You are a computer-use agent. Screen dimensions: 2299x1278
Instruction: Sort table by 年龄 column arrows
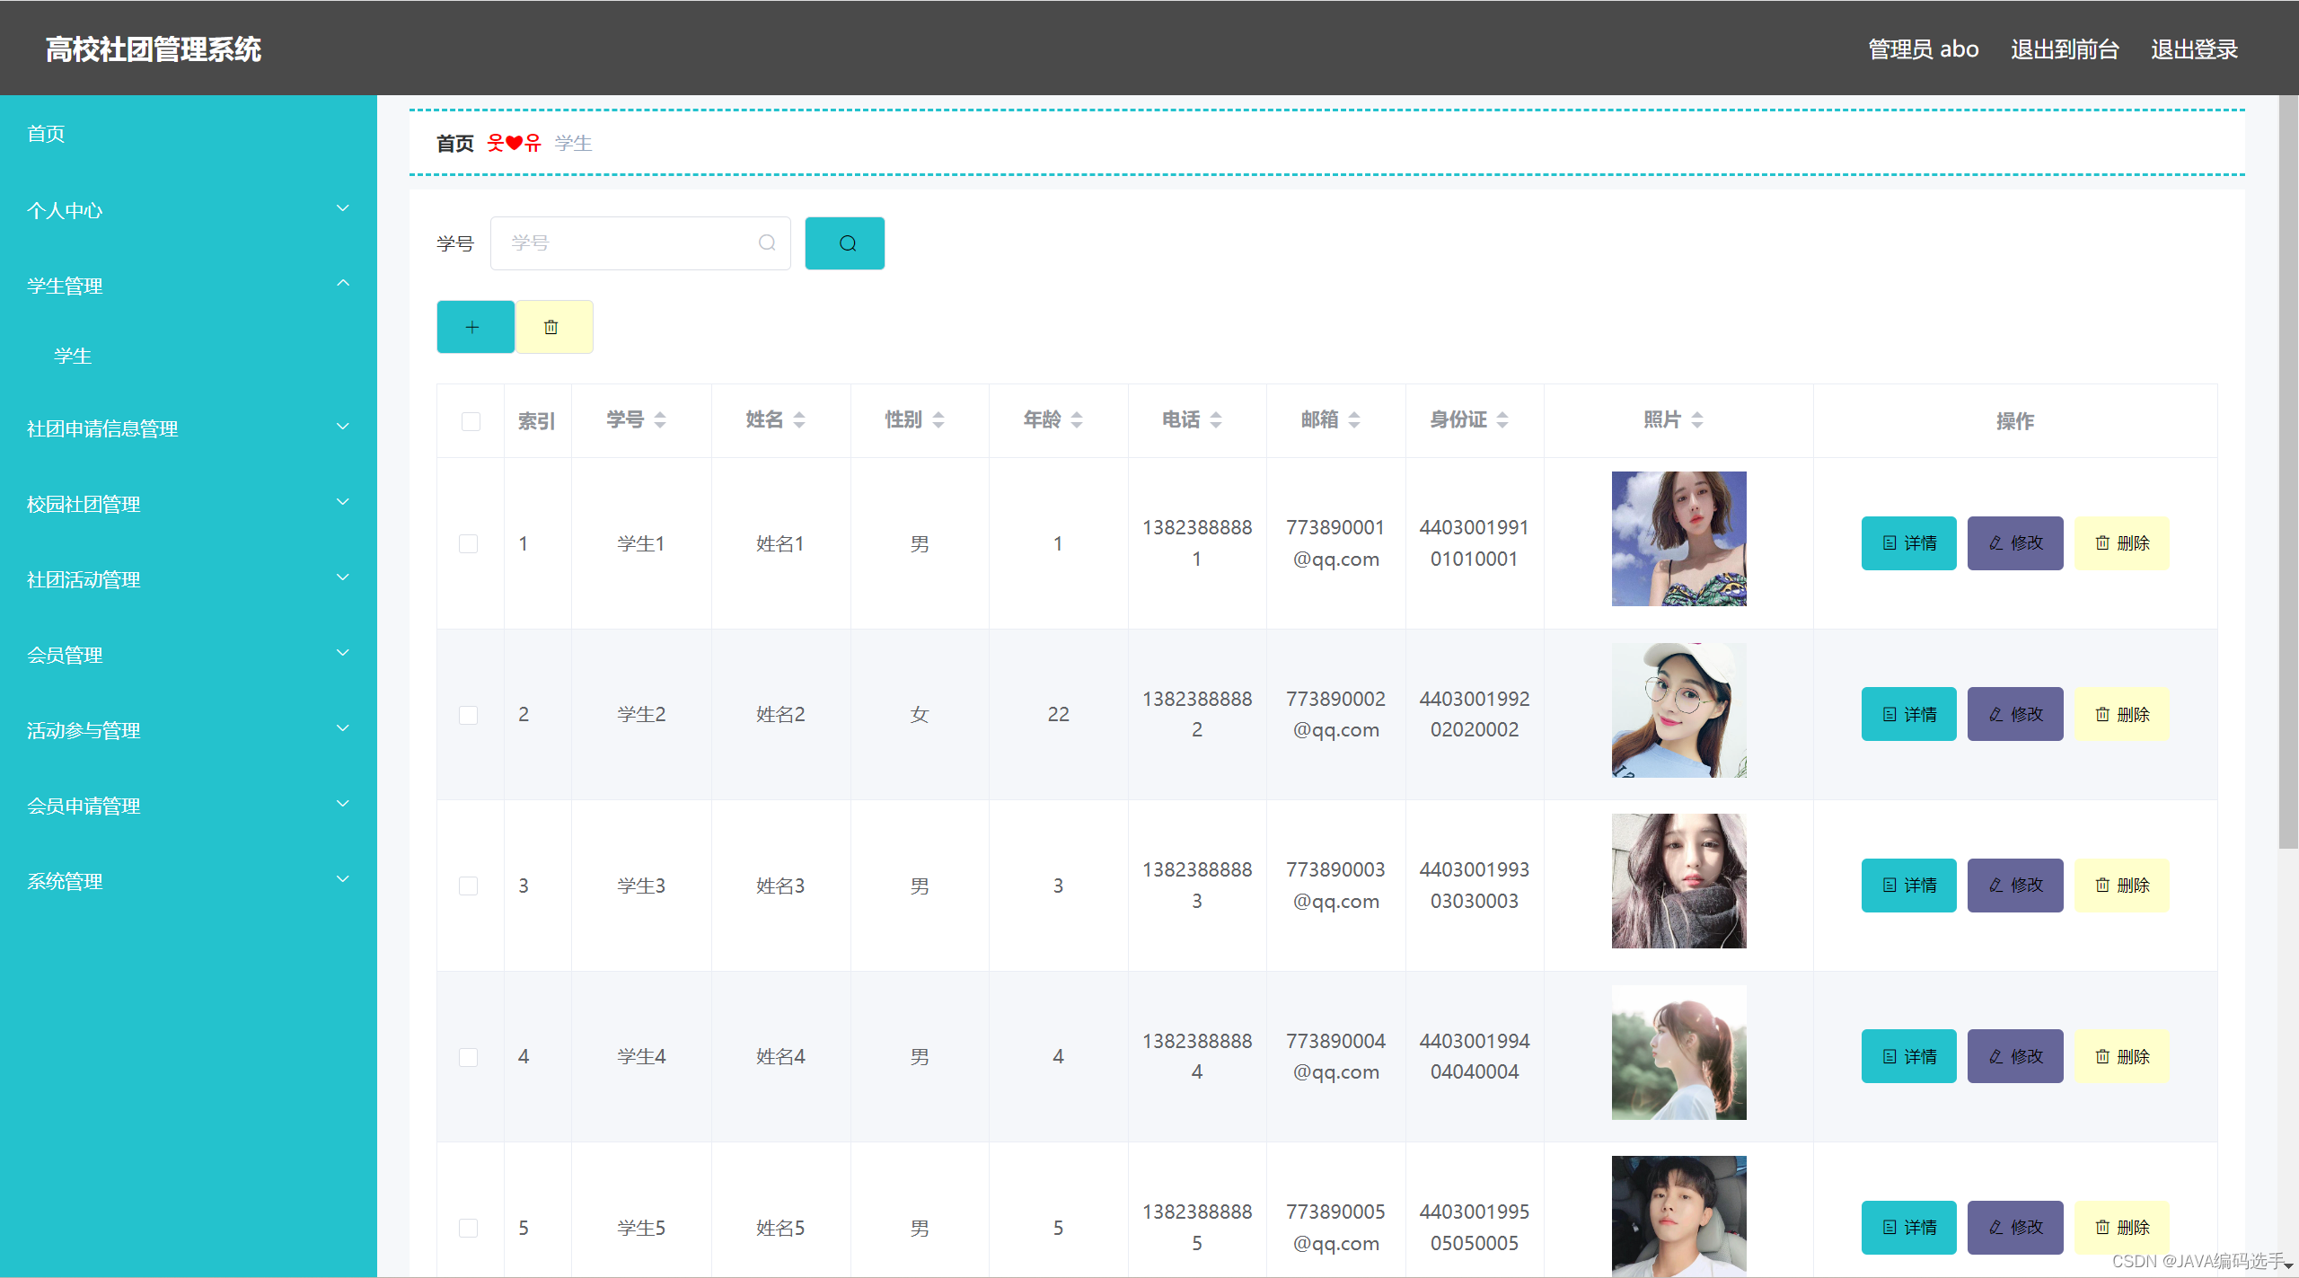[1077, 419]
